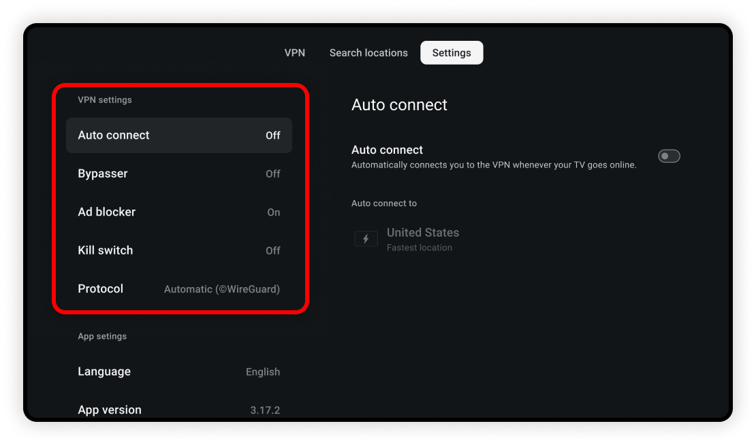Open the Search locations tab

pyautogui.click(x=368, y=52)
